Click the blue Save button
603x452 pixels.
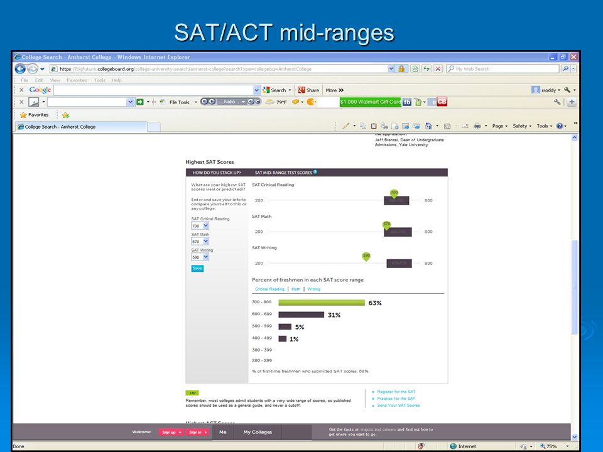(197, 268)
